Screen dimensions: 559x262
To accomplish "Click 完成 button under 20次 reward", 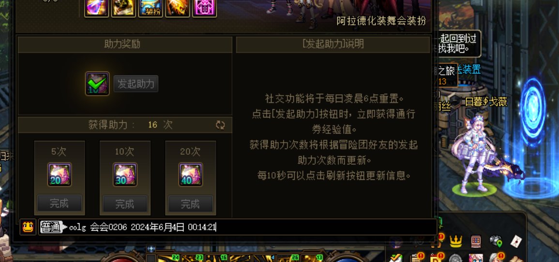I will (x=191, y=204).
